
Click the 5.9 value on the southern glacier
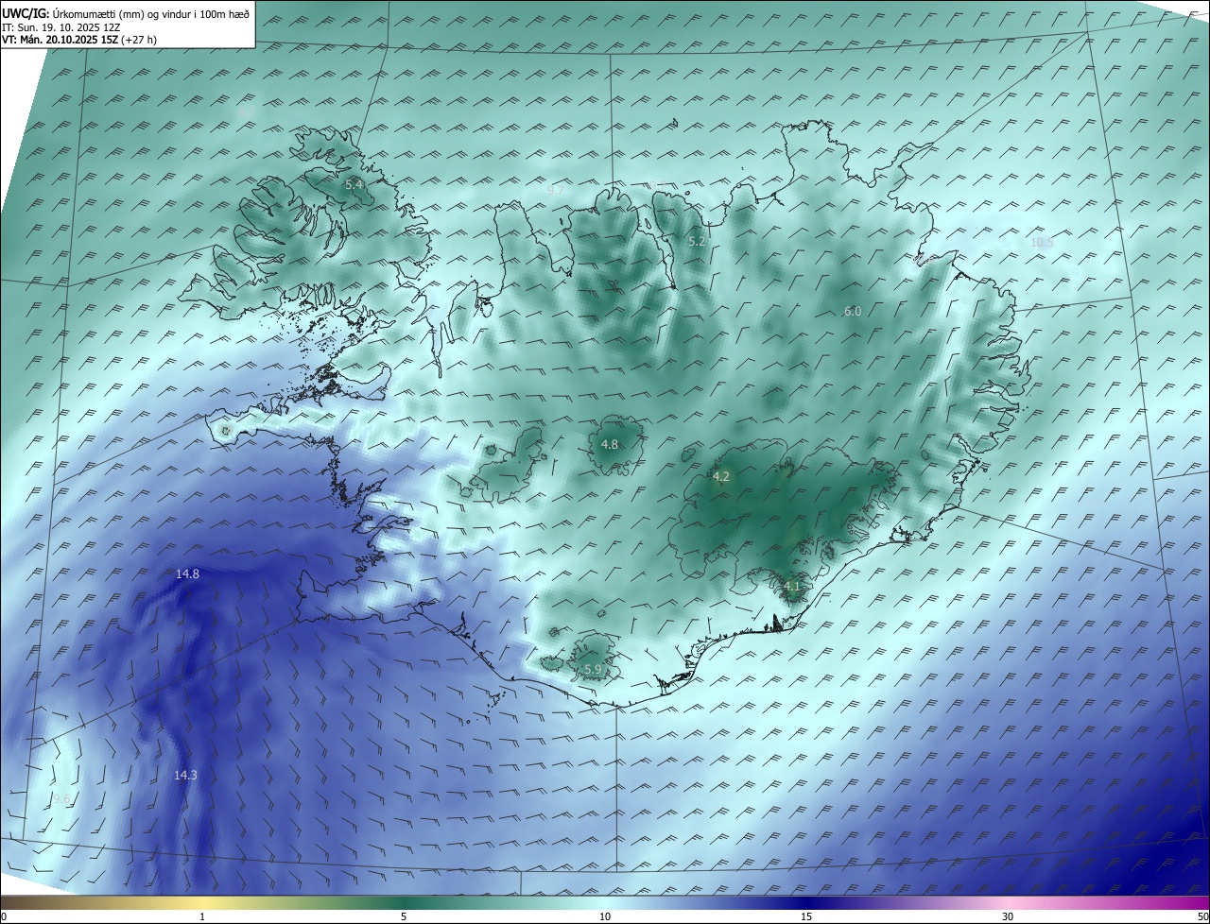coord(593,670)
